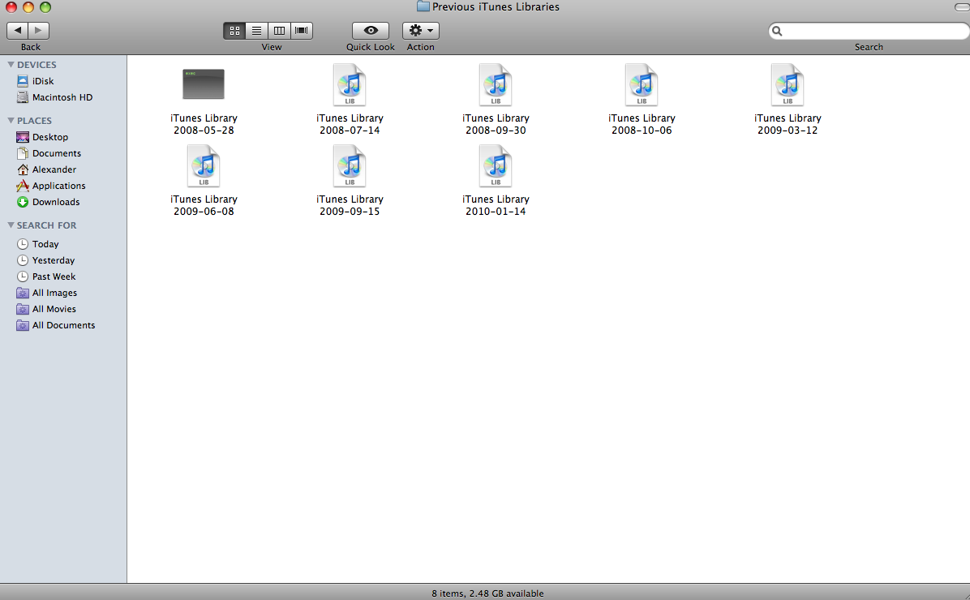Image resolution: width=970 pixels, height=600 pixels.
Task: Select iTunes Library 2010-01-14 file icon
Action: [x=496, y=165]
